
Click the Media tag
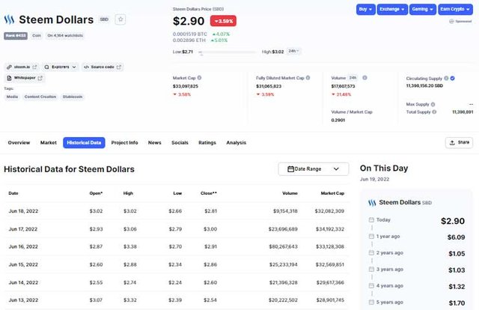(x=12, y=97)
